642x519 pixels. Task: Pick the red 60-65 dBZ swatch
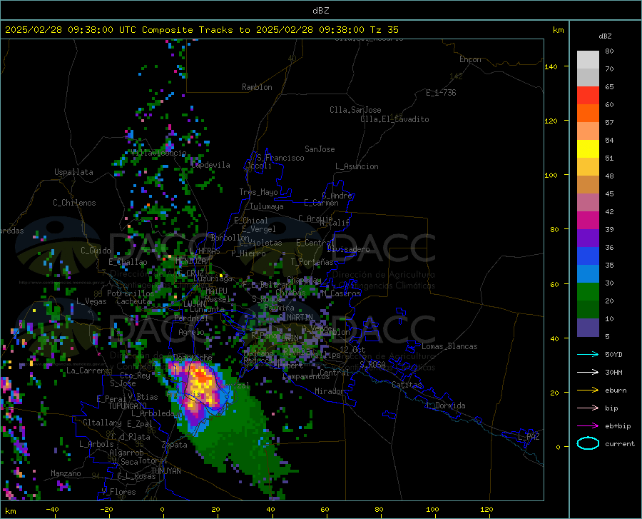click(x=588, y=96)
